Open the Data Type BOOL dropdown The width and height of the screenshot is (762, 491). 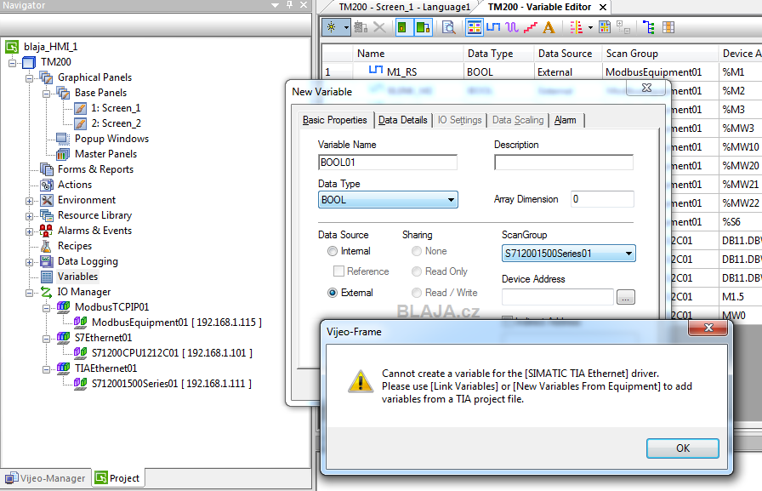click(x=388, y=200)
